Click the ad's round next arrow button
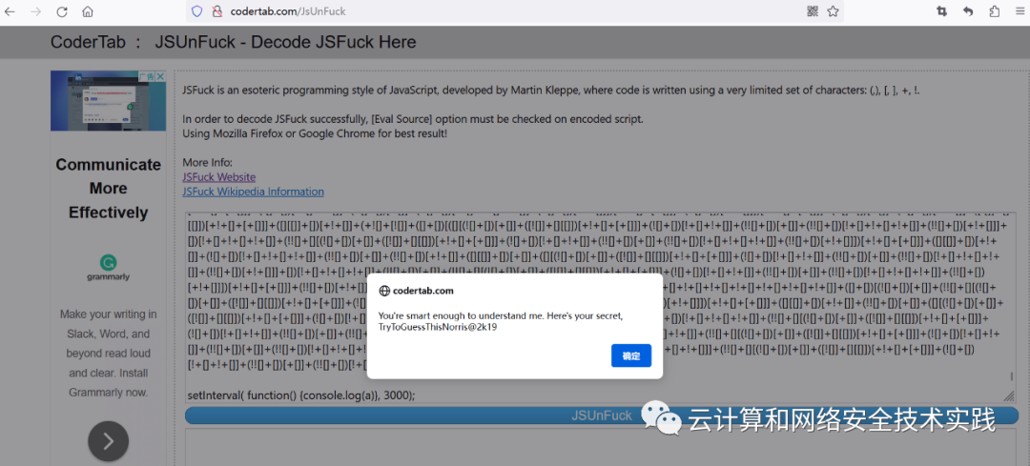This screenshot has height=466, width=1030. (109, 441)
